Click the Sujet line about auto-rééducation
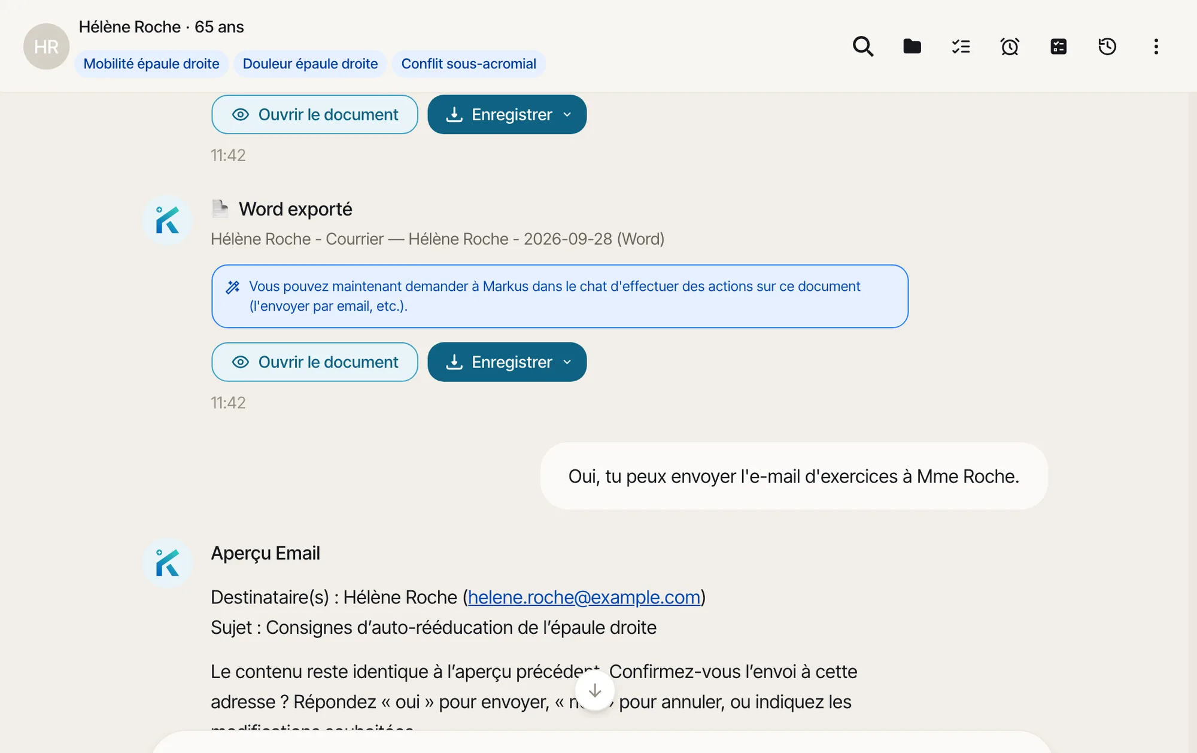The image size is (1197, 753). tap(433, 627)
